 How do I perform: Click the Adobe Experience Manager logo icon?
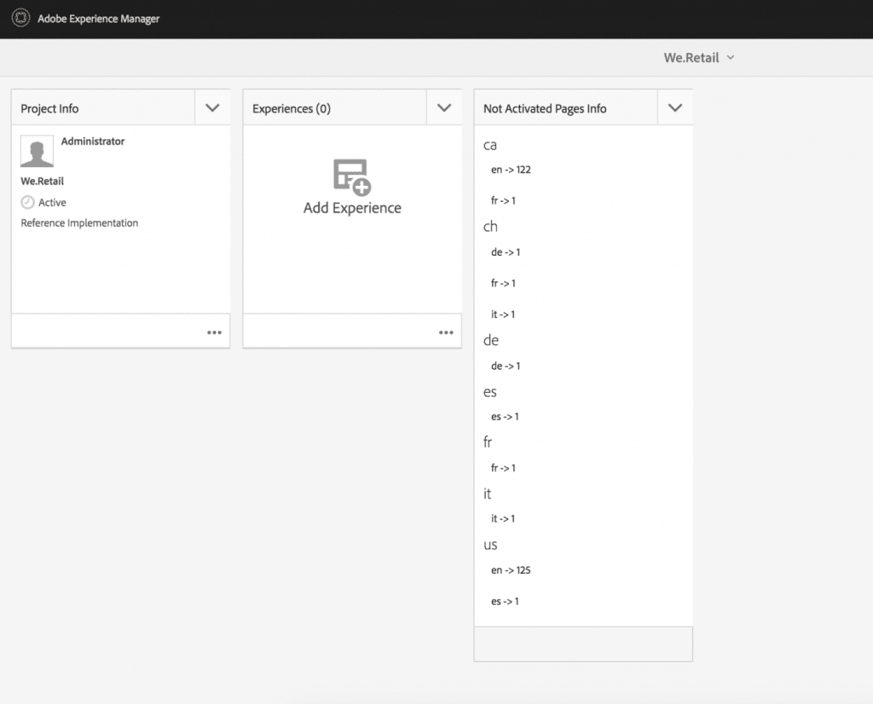(20, 18)
